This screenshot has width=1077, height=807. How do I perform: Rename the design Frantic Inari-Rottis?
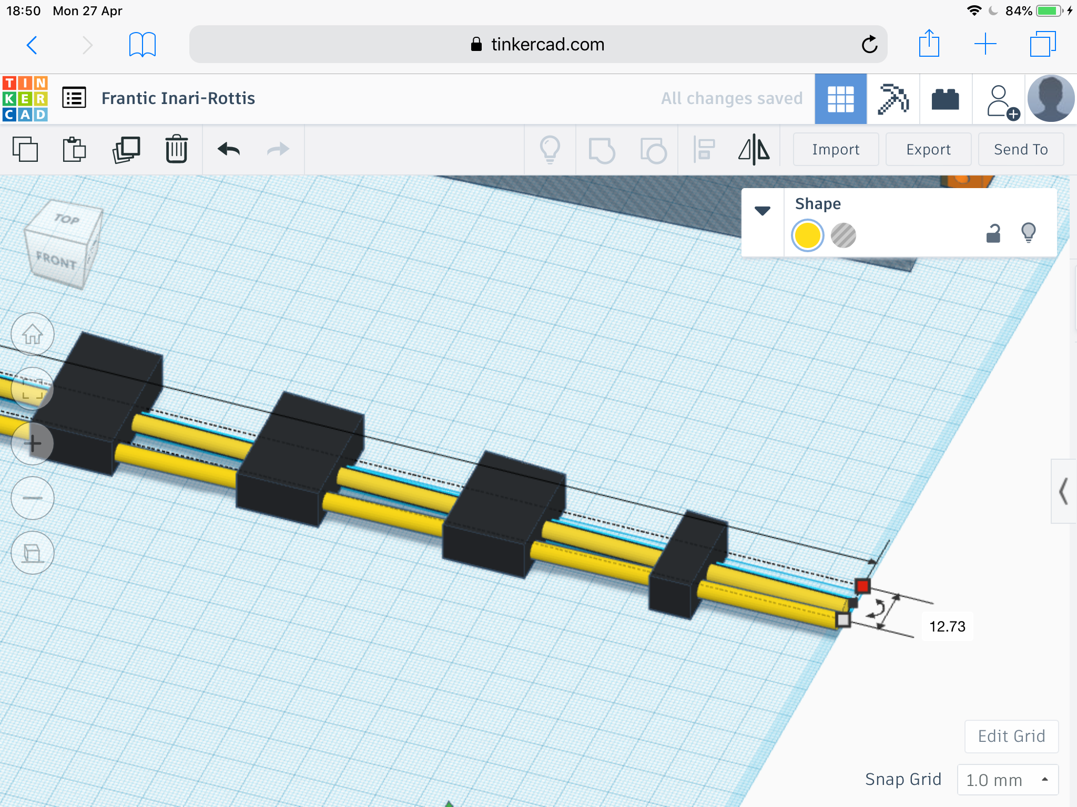pos(178,98)
